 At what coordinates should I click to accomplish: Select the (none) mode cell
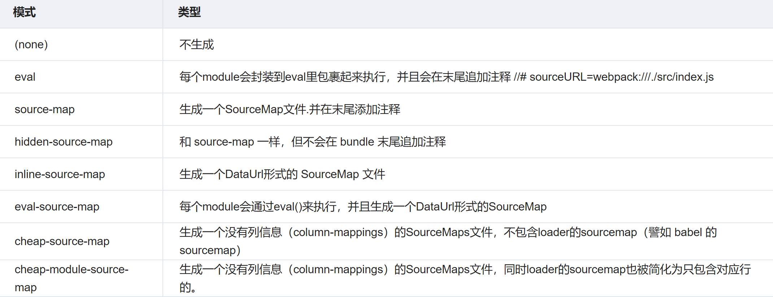[x=81, y=44]
